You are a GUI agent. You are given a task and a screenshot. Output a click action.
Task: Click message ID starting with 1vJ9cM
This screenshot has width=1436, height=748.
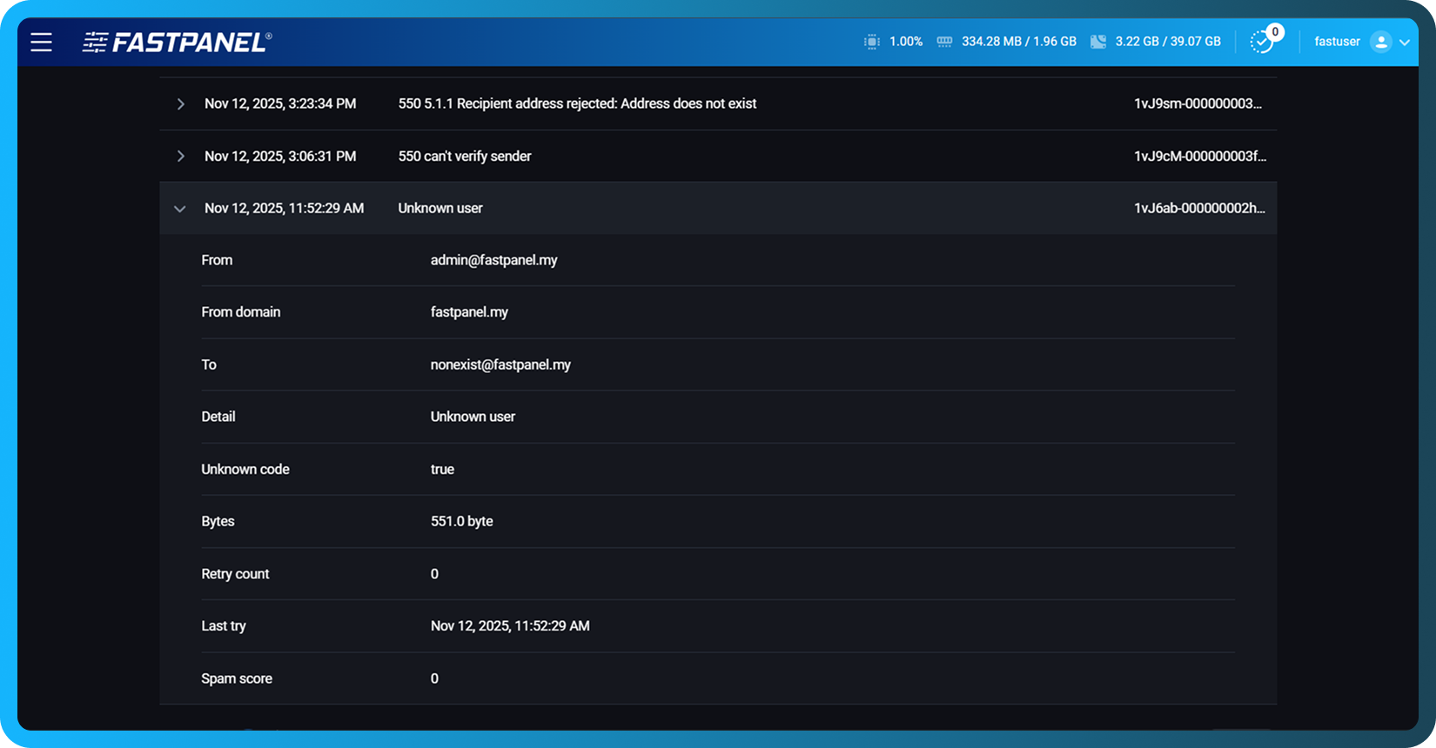1199,157
